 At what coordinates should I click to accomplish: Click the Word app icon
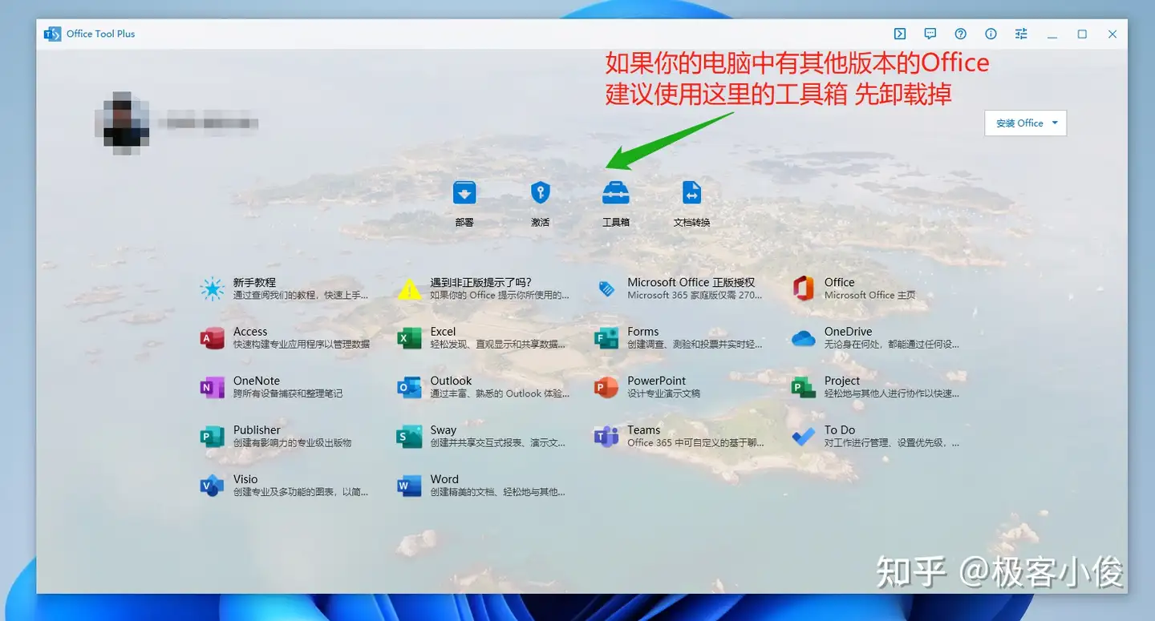pyautogui.click(x=409, y=486)
